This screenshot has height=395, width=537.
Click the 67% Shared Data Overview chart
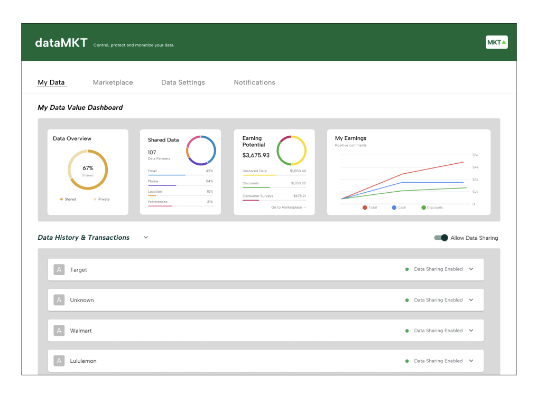(x=88, y=170)
